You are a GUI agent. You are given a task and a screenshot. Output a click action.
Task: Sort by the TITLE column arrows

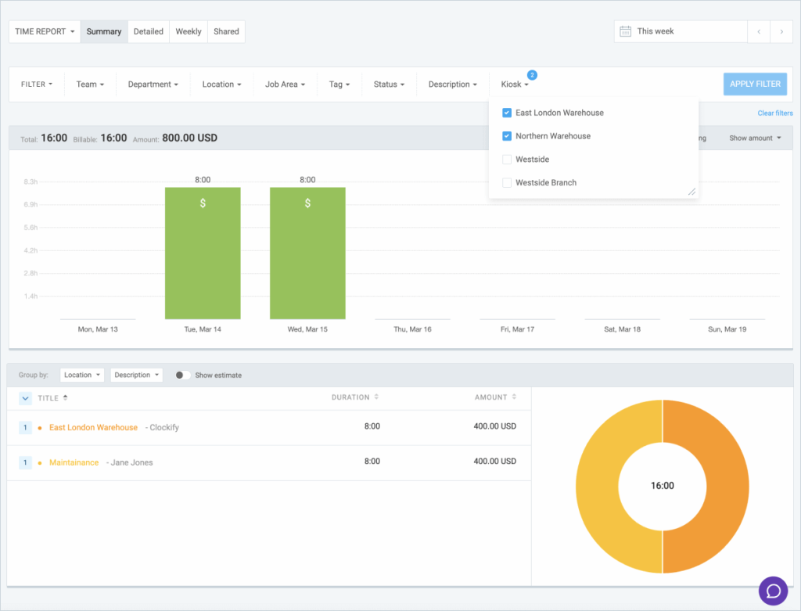(66, 397)
